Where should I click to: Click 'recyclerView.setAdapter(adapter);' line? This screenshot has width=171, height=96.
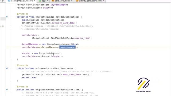42,56
